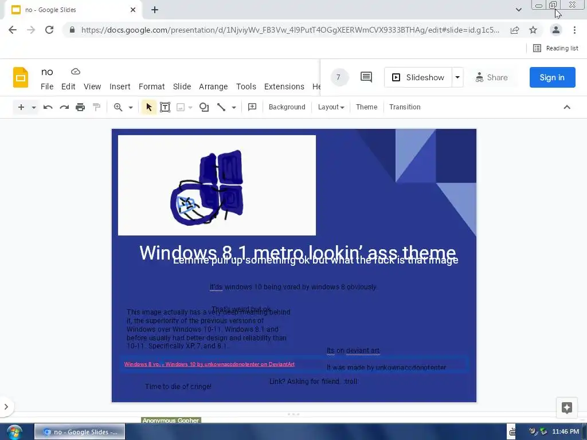The image size is (587, 440).
Task: Open the View menu
Action: pyautogui.click(x=92, y=87)
